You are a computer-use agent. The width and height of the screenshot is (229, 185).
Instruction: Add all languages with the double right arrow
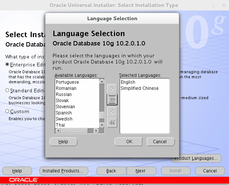112,100
